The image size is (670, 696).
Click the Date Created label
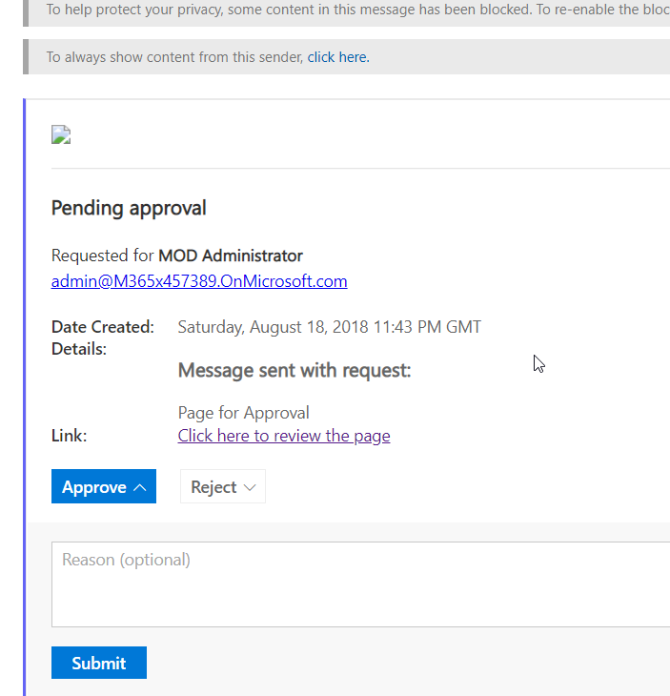pyautogui.click(x=102, y=327)
